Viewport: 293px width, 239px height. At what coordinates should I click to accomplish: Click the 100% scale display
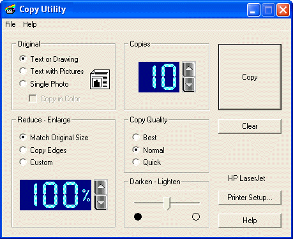pyautogui.click(x=56, y=195)
